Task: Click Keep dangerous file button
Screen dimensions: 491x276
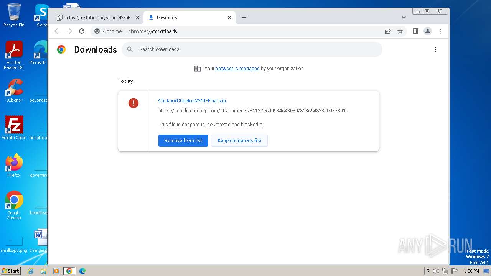Action: click(239, 141)
